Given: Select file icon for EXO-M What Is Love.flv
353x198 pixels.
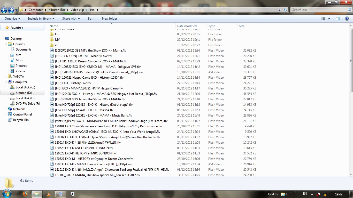Looking at the screenshot, I should 52,56.
